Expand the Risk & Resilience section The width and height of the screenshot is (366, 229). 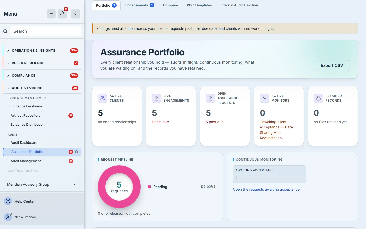coord(42,63)
